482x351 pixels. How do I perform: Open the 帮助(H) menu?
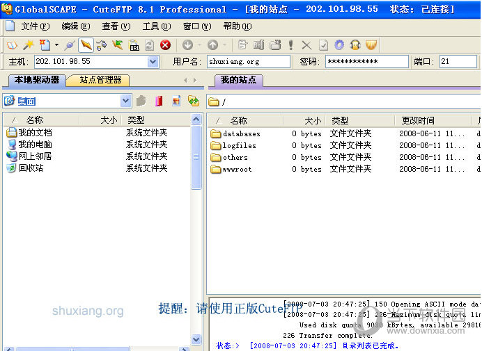point(238,26)
